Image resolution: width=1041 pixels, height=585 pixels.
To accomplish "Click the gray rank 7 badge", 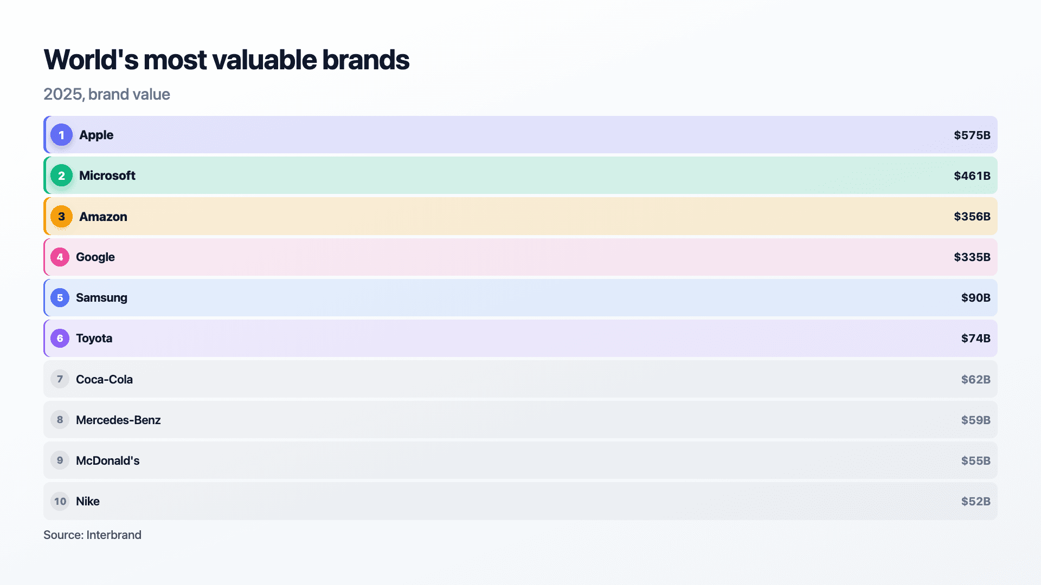I will (x=60, y=379).
